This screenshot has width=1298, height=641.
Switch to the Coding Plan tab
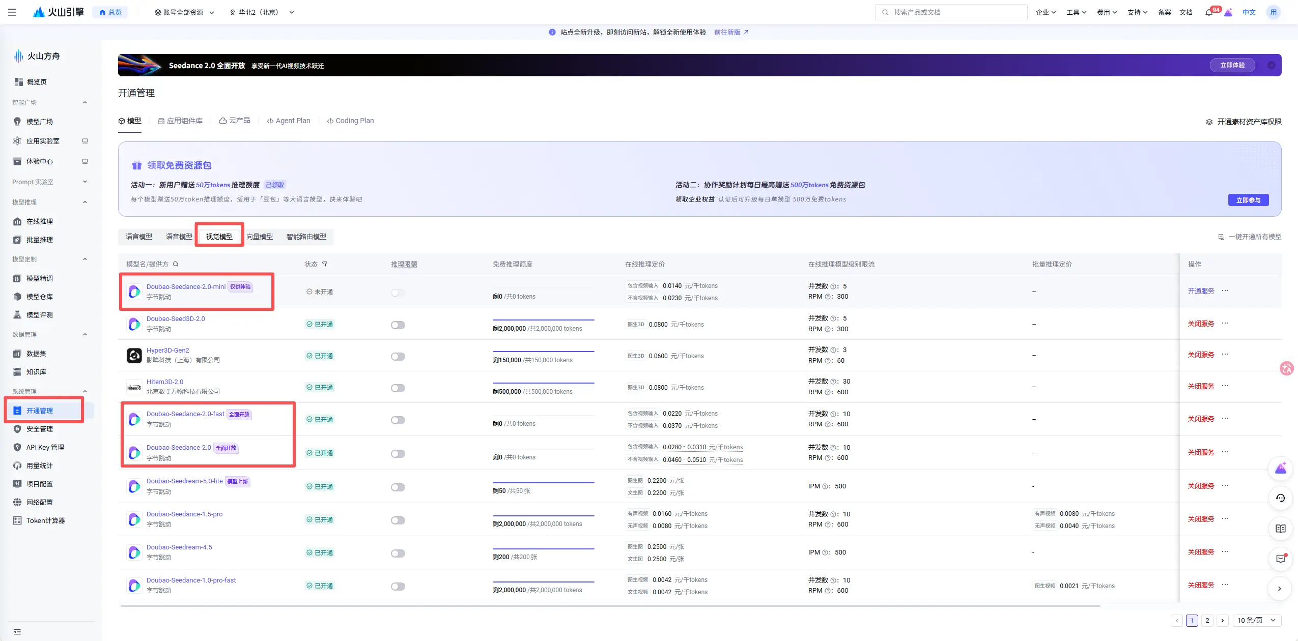point(350,121)
